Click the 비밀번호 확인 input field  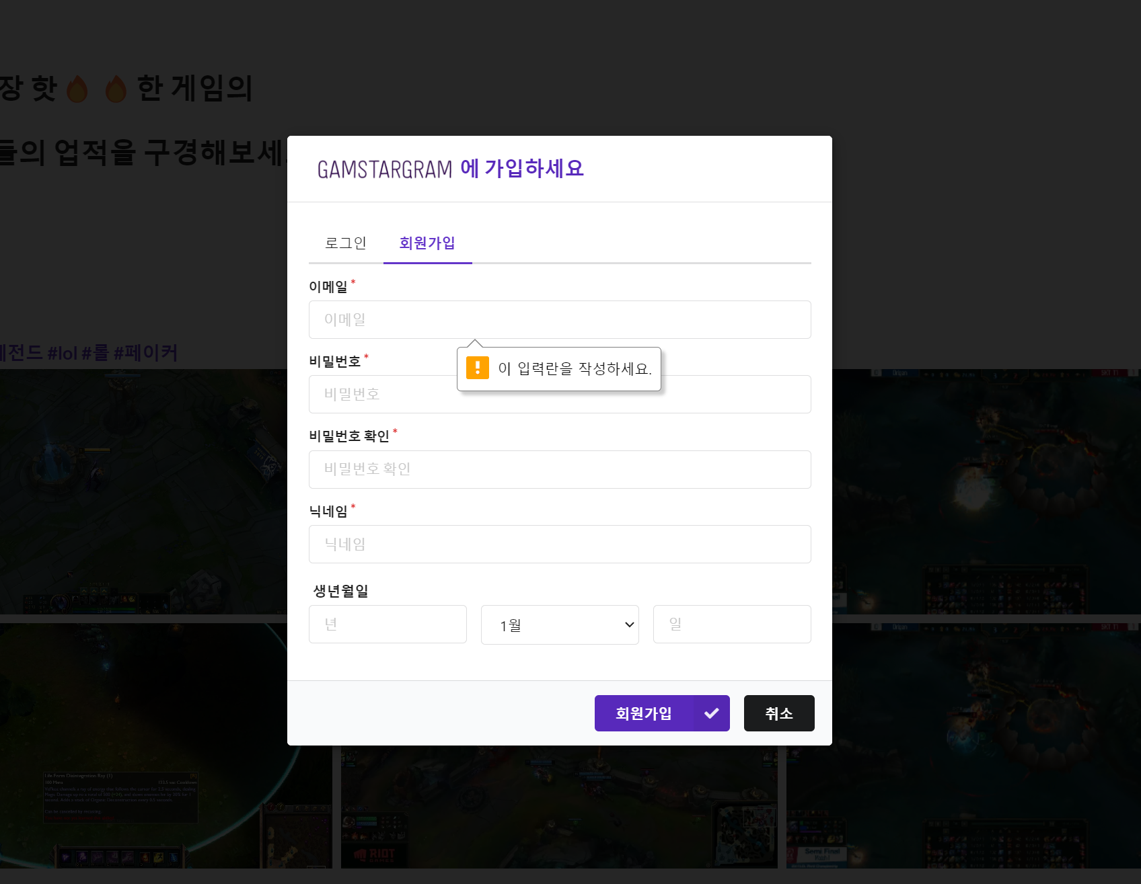click(x=560, y=469)
